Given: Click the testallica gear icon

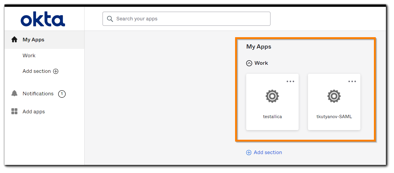Looking at the screenshot, I should tap(272, 96).
